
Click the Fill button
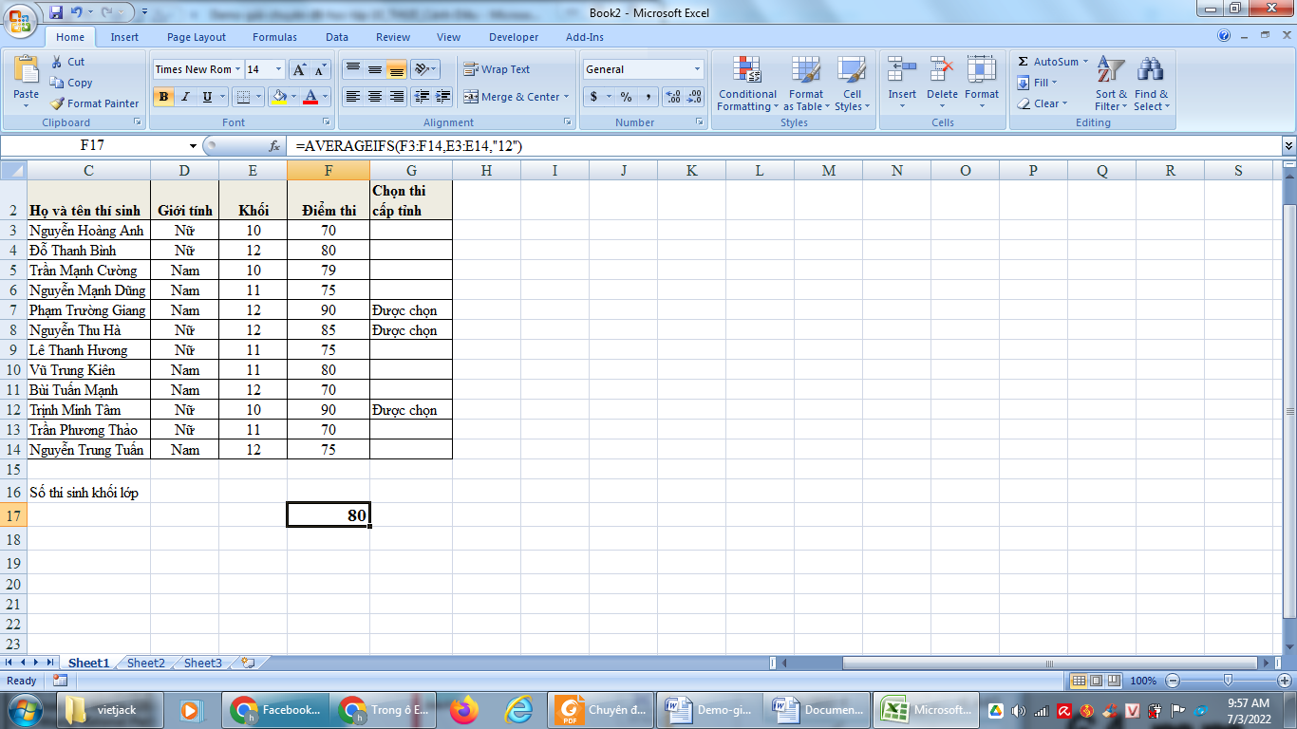(x=1037, y=83)
